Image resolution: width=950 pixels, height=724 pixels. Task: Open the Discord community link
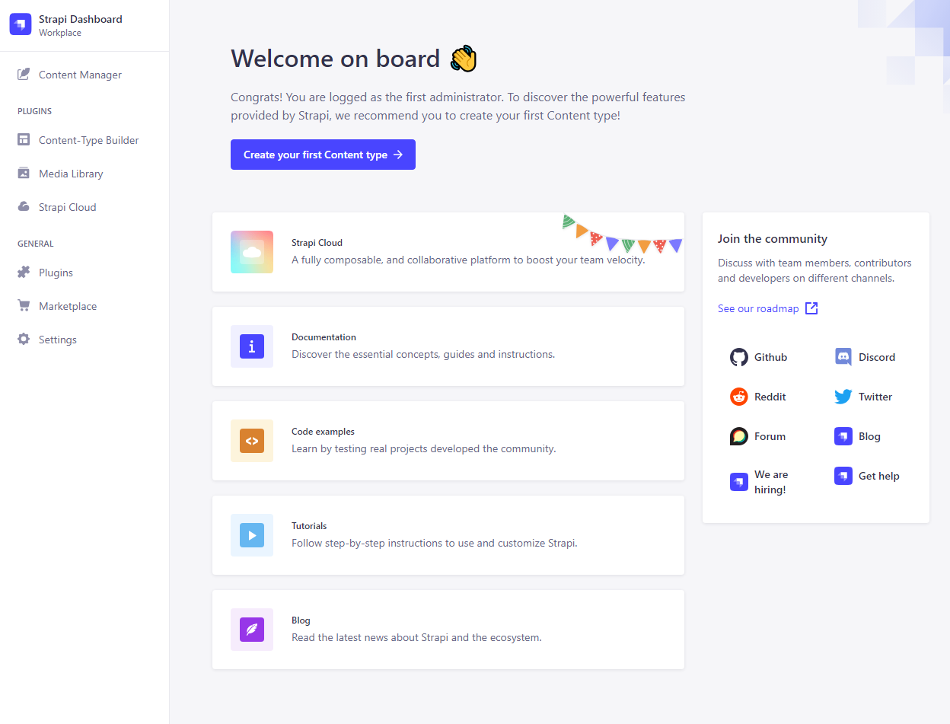tap(865, 357)
